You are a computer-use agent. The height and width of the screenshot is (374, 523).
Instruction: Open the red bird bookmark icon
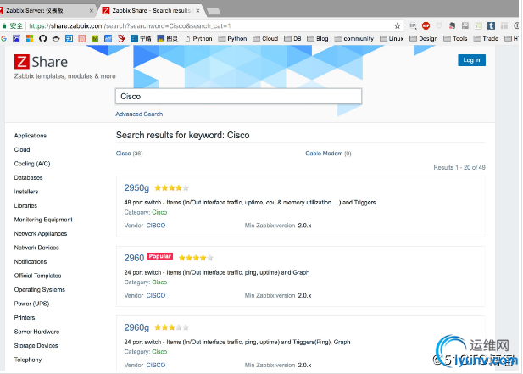point(121,39)
